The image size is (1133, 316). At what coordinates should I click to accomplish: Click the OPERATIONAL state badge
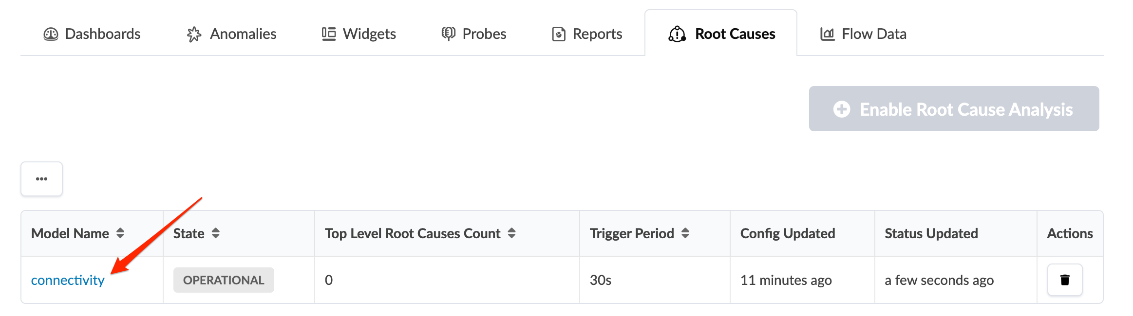[x=224, y=280]
